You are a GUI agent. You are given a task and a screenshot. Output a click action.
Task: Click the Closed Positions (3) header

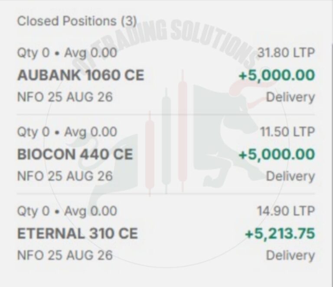[x=77, y=21]
